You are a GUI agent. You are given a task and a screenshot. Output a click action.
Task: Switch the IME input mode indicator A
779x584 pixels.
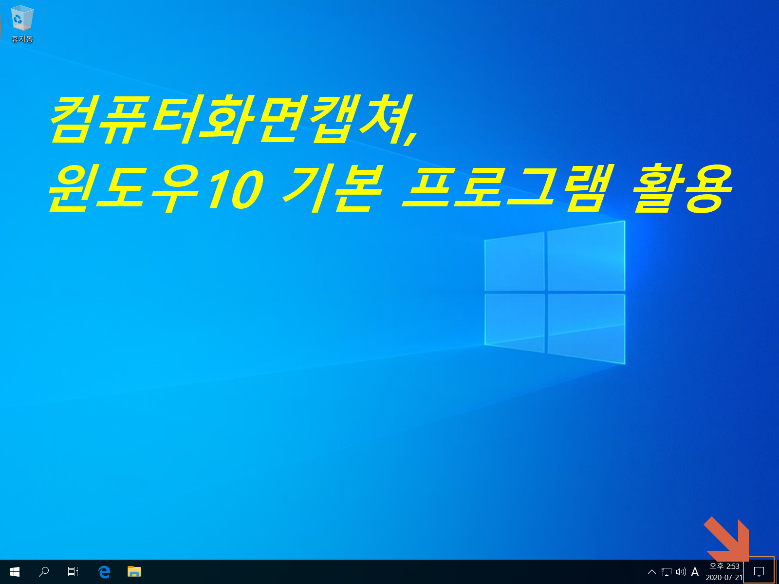695,572
